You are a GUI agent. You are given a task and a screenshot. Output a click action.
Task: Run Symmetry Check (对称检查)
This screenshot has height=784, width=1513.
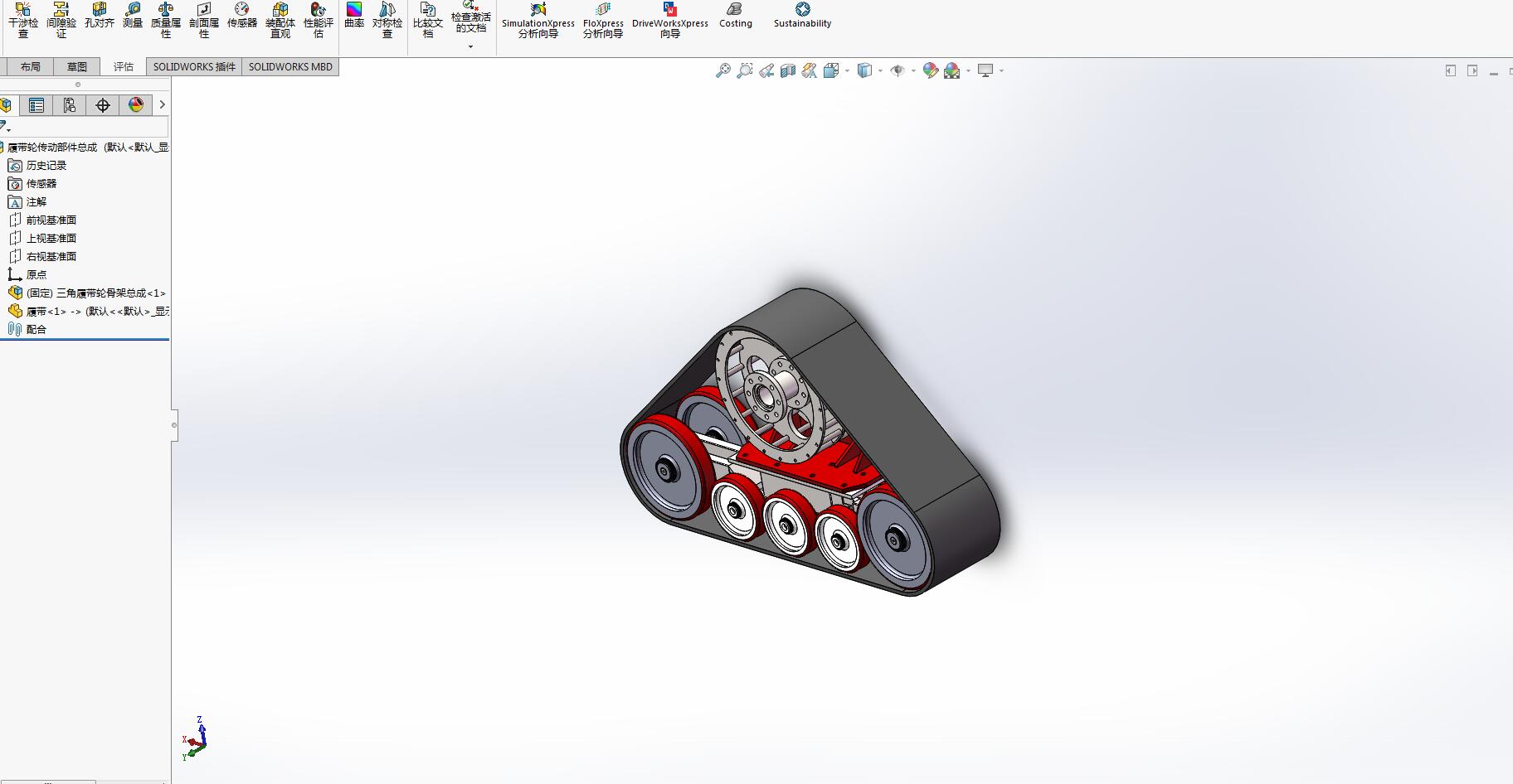pos(387,20)
